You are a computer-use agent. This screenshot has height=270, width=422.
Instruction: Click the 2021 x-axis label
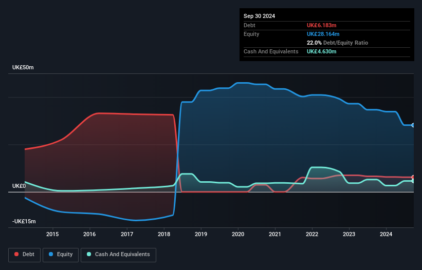pos(275,234)
